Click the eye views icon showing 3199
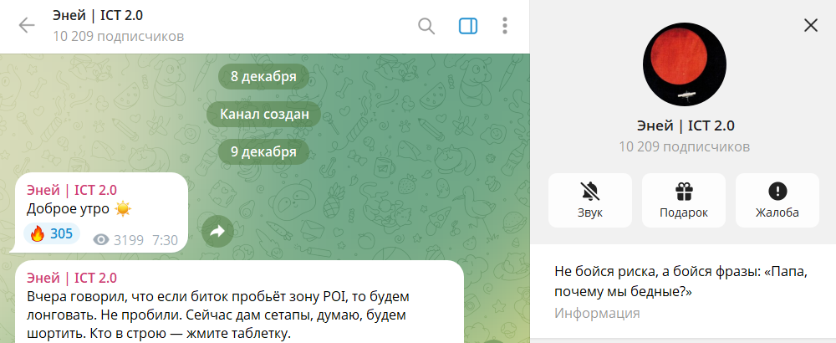The width and height of the screenshot is (836, 343). pyautogui.click(x=102, y=240)
